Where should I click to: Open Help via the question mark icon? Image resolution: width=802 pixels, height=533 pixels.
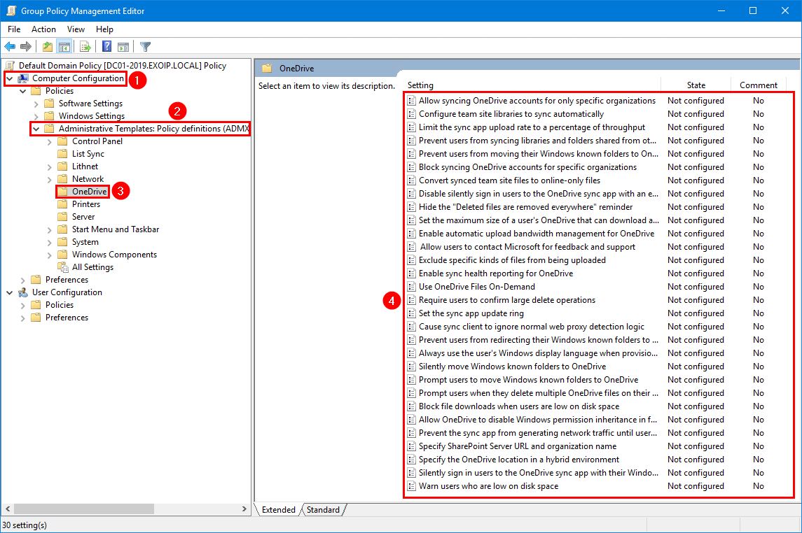click(106, 47)
